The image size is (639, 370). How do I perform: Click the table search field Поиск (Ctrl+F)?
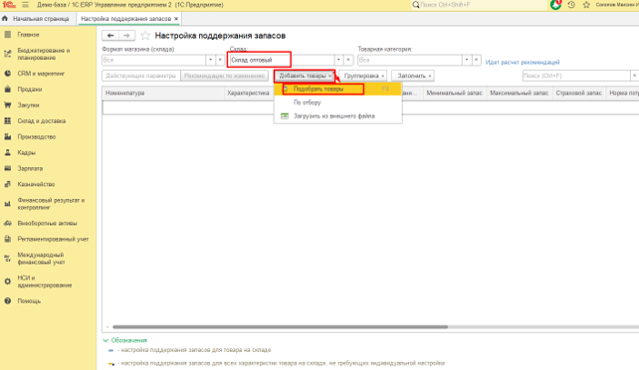(576, 76)
